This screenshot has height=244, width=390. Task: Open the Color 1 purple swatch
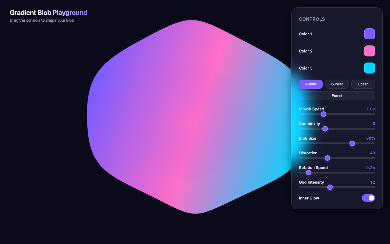(369, 34)
